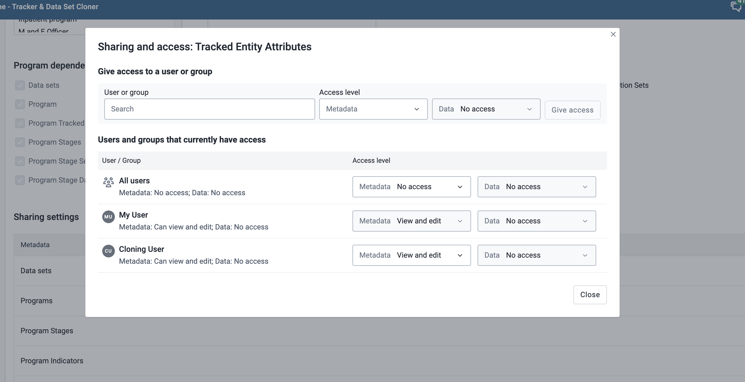Click the user or group Search field
Image resolution: width=745 pixels, height=382 pixels.
209,109
